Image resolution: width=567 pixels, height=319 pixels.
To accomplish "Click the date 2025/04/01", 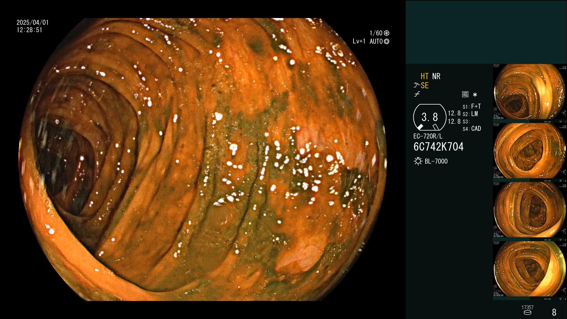I will (x=32, y=22).
